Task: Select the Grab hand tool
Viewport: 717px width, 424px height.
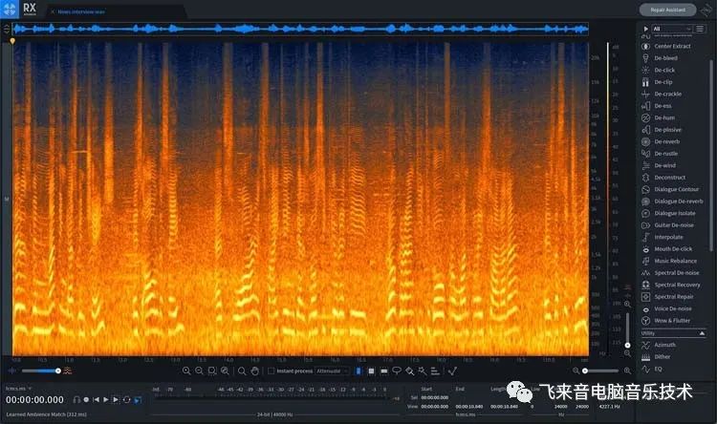Action: 255,371
